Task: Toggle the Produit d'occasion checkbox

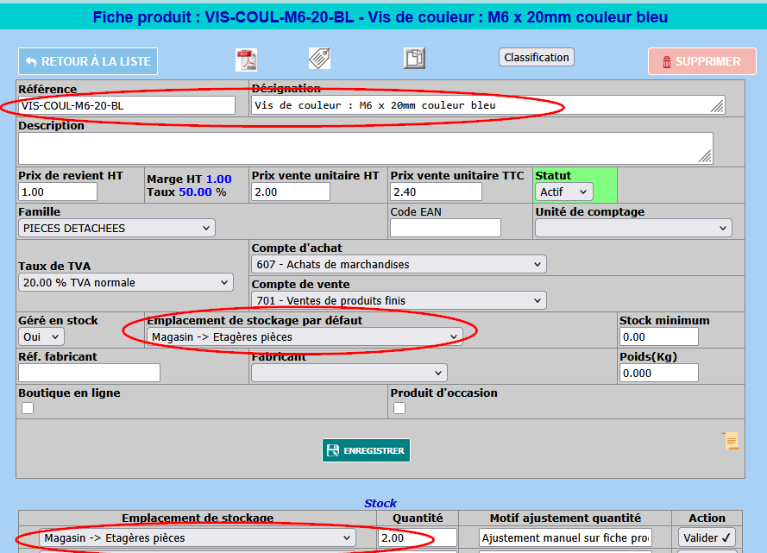Action: pos(399,408)
